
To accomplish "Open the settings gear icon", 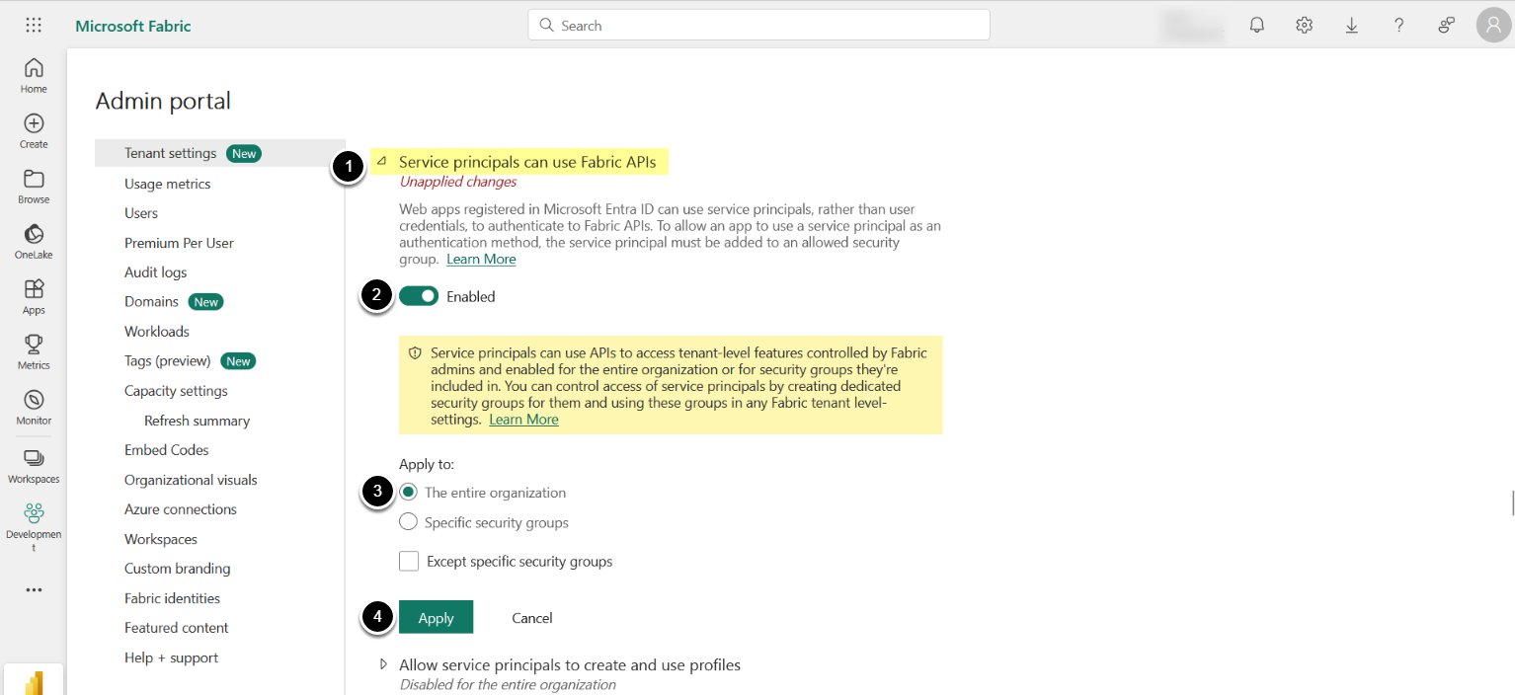I will click(x=1304, y=26).
